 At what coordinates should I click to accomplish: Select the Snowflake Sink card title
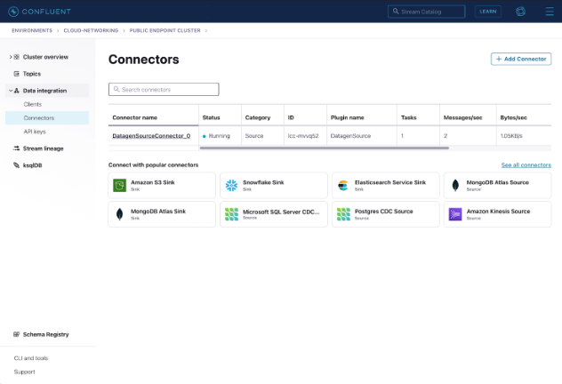[x=263, y=182]
